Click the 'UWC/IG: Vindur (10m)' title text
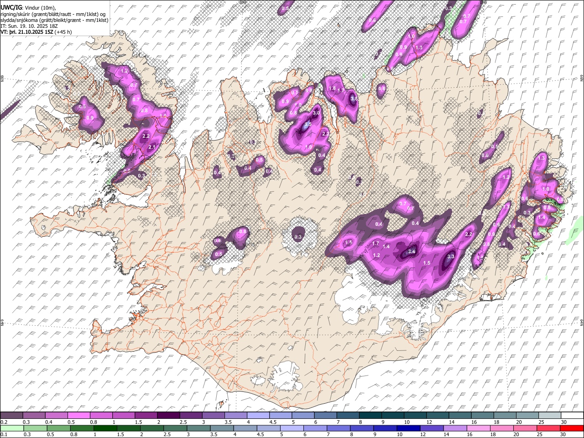 [28, 8]
